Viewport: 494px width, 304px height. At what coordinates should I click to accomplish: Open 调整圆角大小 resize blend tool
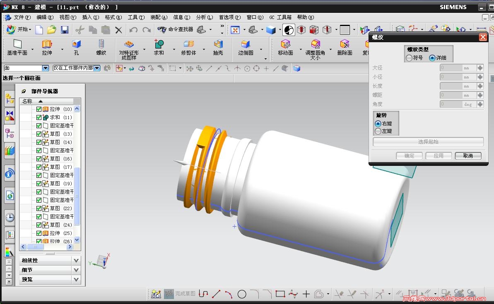(x=315, y=50)
